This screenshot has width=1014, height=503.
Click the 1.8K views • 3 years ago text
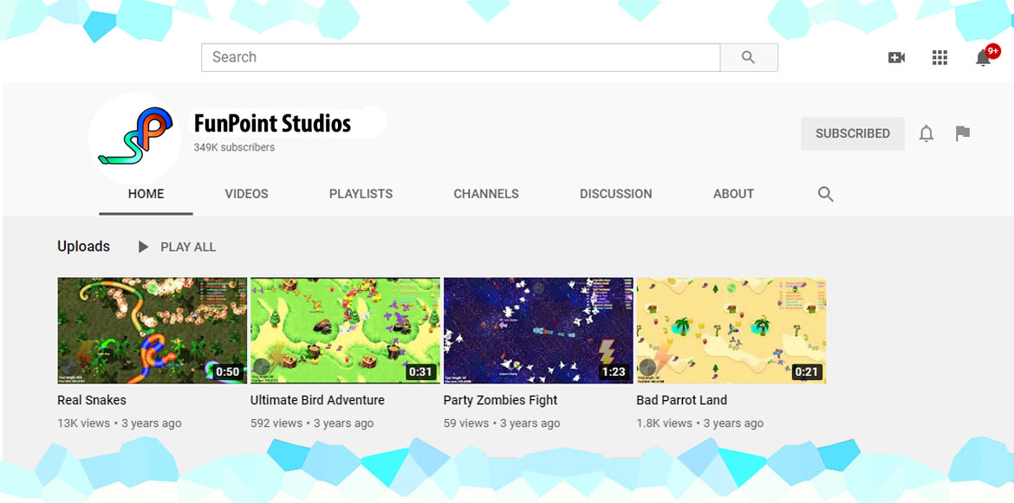click(x=699, y=423)
